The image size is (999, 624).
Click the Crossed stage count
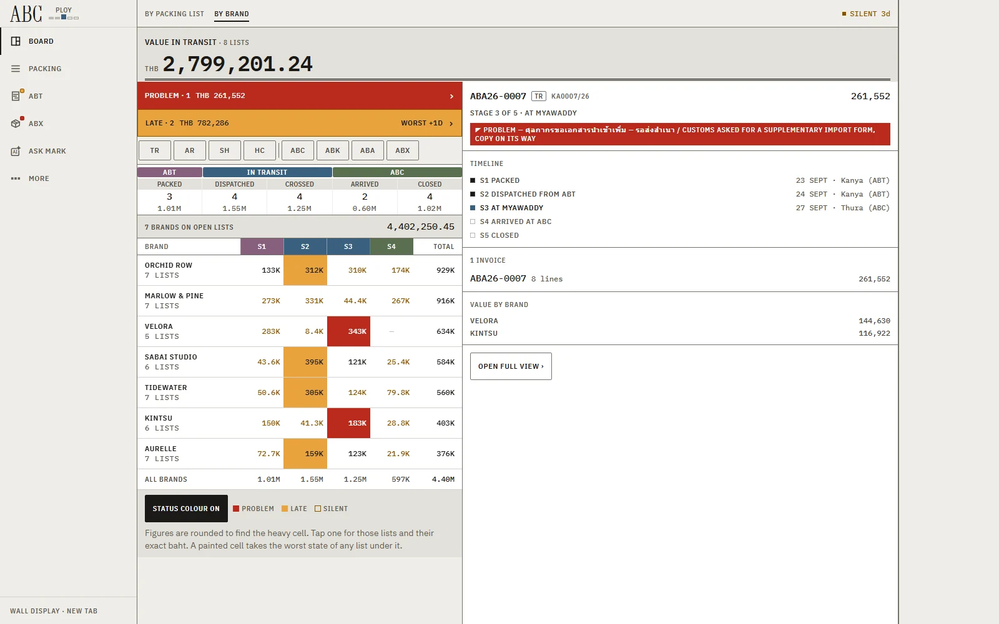click(300, 197)
